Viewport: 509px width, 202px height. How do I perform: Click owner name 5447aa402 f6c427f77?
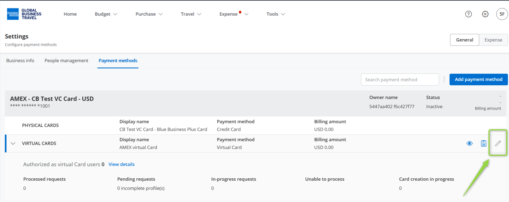pyautogui.click(x=392, y=107)
